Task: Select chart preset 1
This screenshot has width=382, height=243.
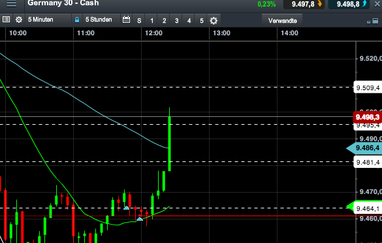Action: tap(151, 20)
